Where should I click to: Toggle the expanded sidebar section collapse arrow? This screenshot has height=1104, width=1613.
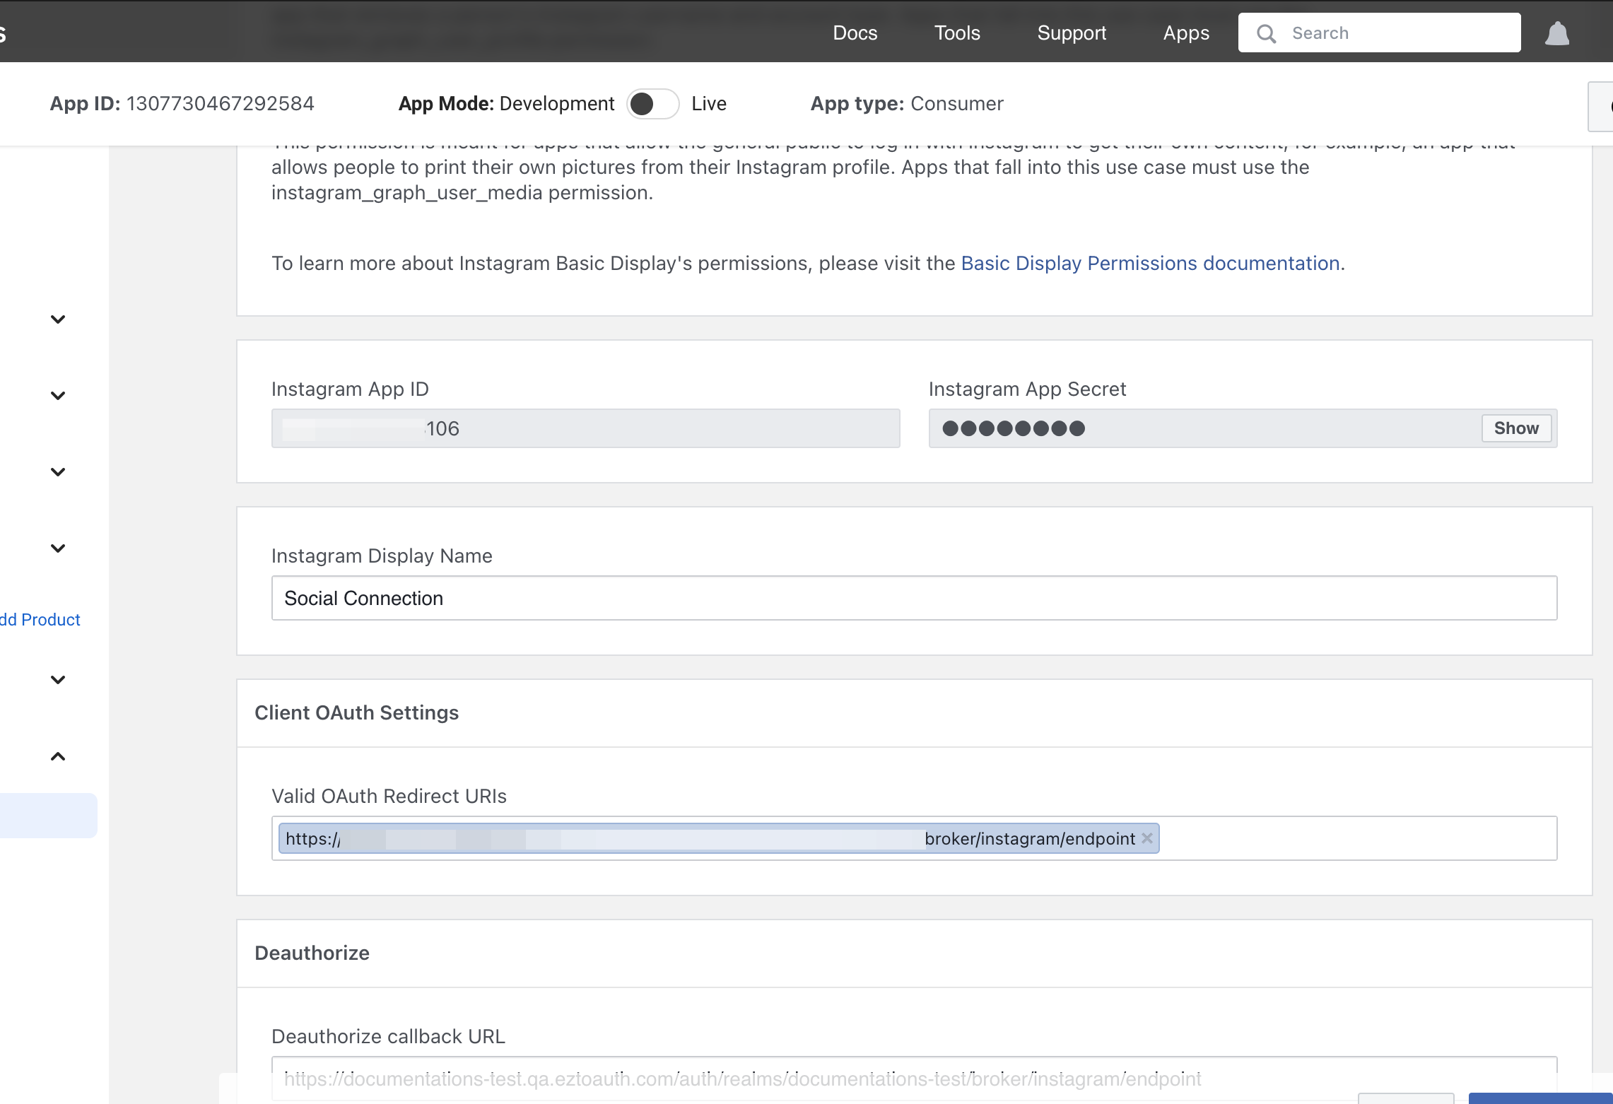[x=58, y=756]
